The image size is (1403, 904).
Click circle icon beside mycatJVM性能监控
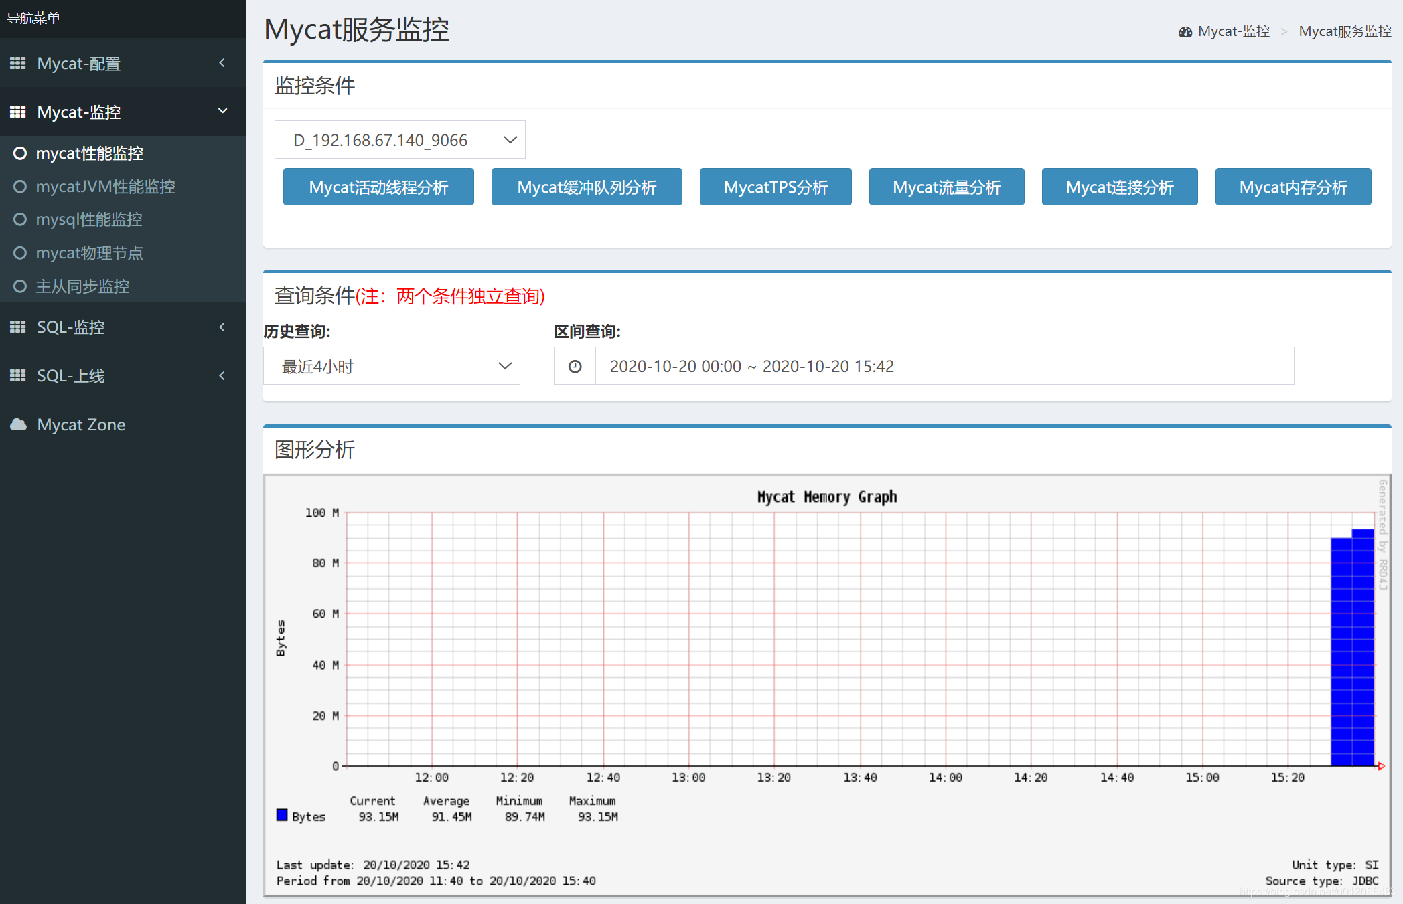[x=20, y=187]
